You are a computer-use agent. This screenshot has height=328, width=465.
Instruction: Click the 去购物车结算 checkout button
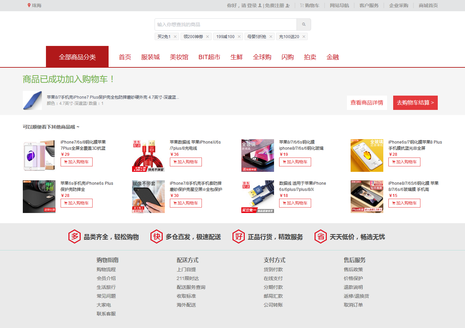(415, 103)
